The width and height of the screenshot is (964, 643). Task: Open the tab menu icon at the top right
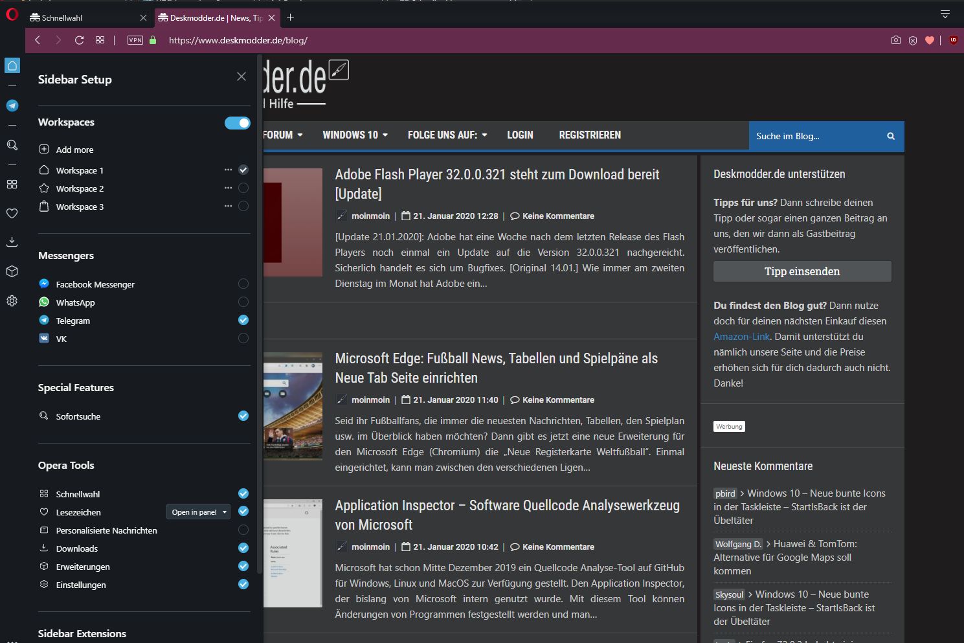[945, 14]
